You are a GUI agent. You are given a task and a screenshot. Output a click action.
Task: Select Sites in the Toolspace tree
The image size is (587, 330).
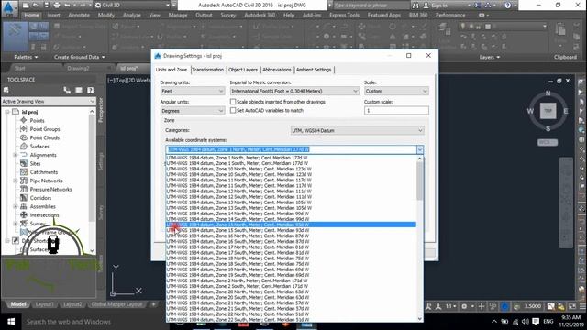[35, 163]
